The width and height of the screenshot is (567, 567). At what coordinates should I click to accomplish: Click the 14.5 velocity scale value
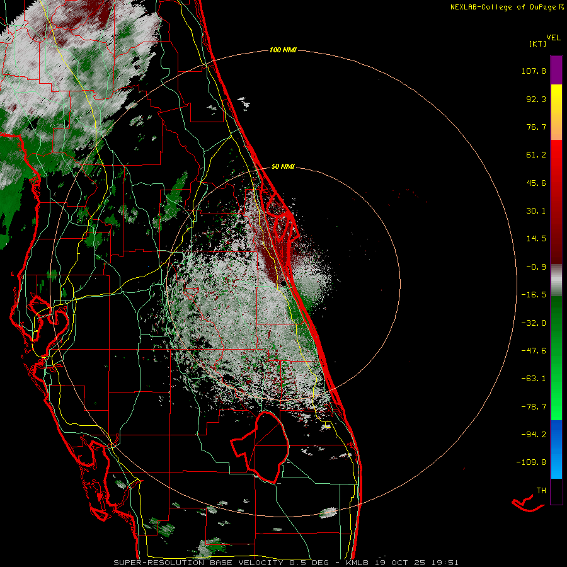(536, 239)
